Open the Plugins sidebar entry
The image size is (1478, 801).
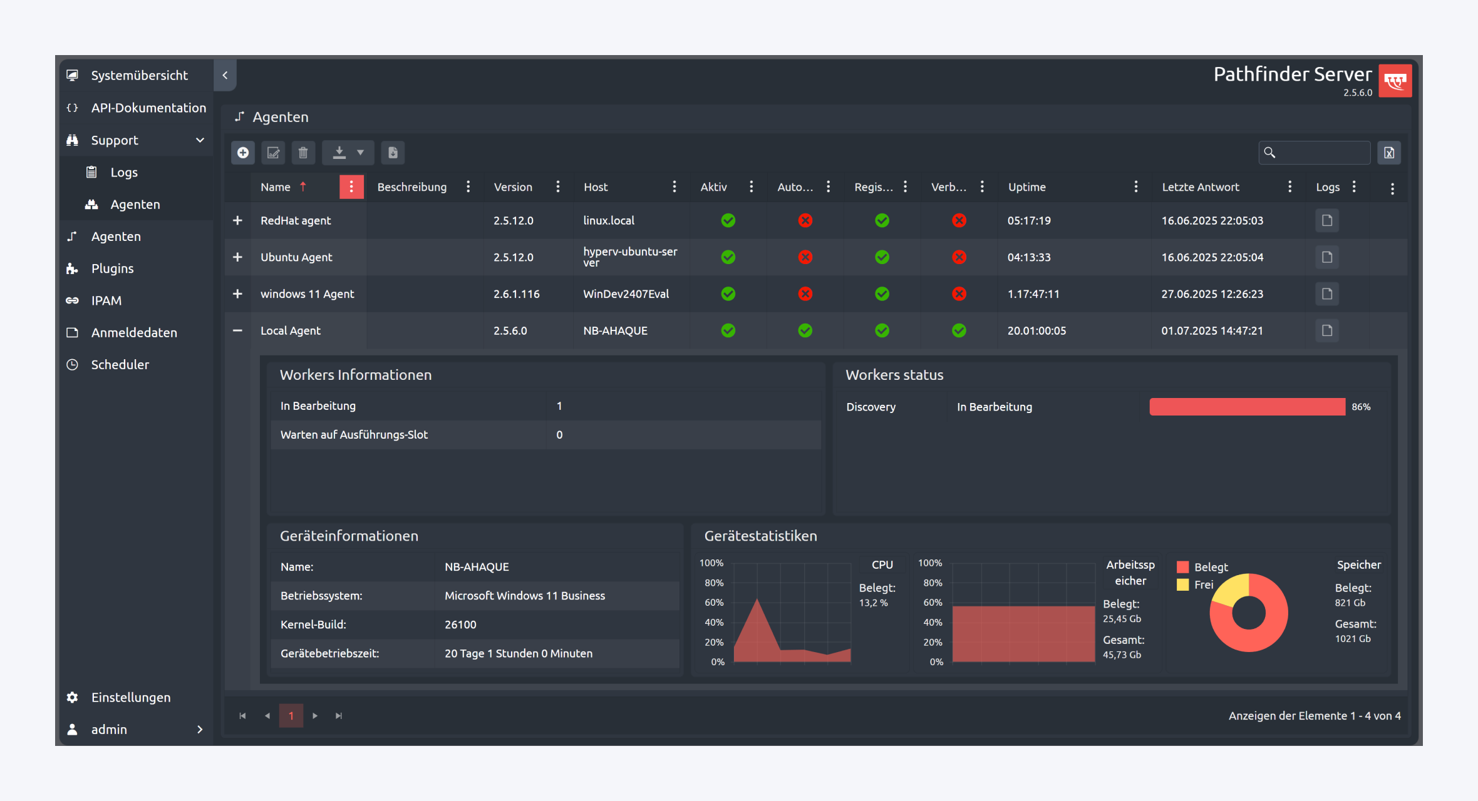112,268
